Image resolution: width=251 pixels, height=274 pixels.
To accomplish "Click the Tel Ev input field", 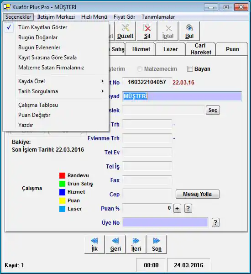I will [x=147, y=152].
